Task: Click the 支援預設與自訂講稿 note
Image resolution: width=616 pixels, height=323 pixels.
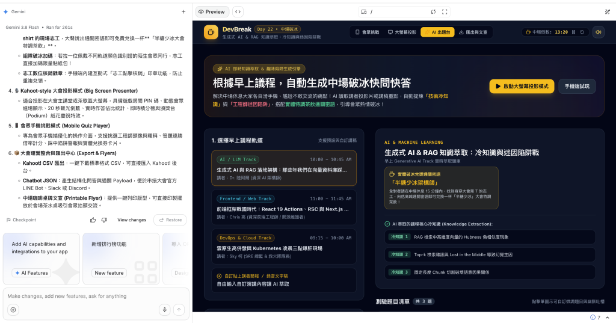Action: click(337, 140)
